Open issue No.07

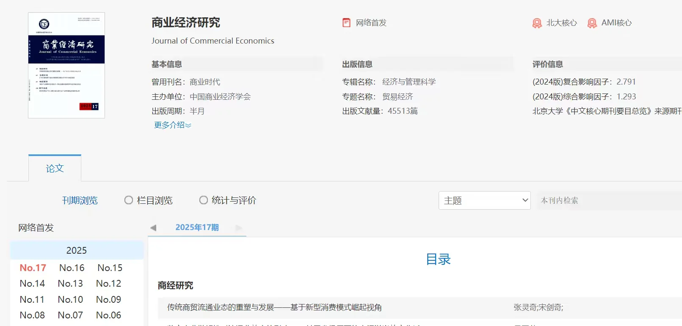pos(71,315)
